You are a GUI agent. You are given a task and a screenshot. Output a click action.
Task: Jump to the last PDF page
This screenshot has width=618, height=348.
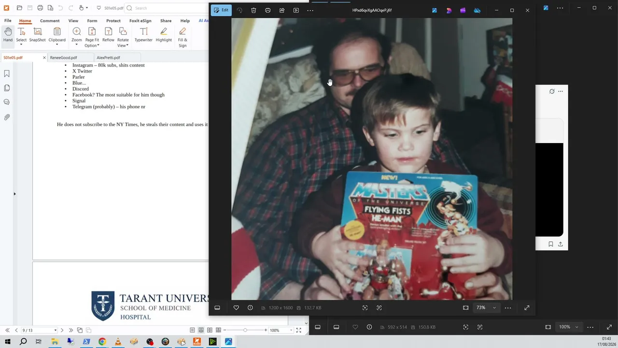pos(71,330)
